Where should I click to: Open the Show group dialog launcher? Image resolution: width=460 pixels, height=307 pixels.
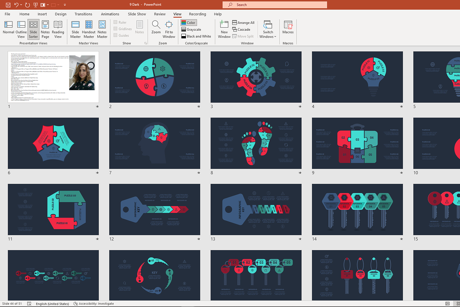pos(145,43)
